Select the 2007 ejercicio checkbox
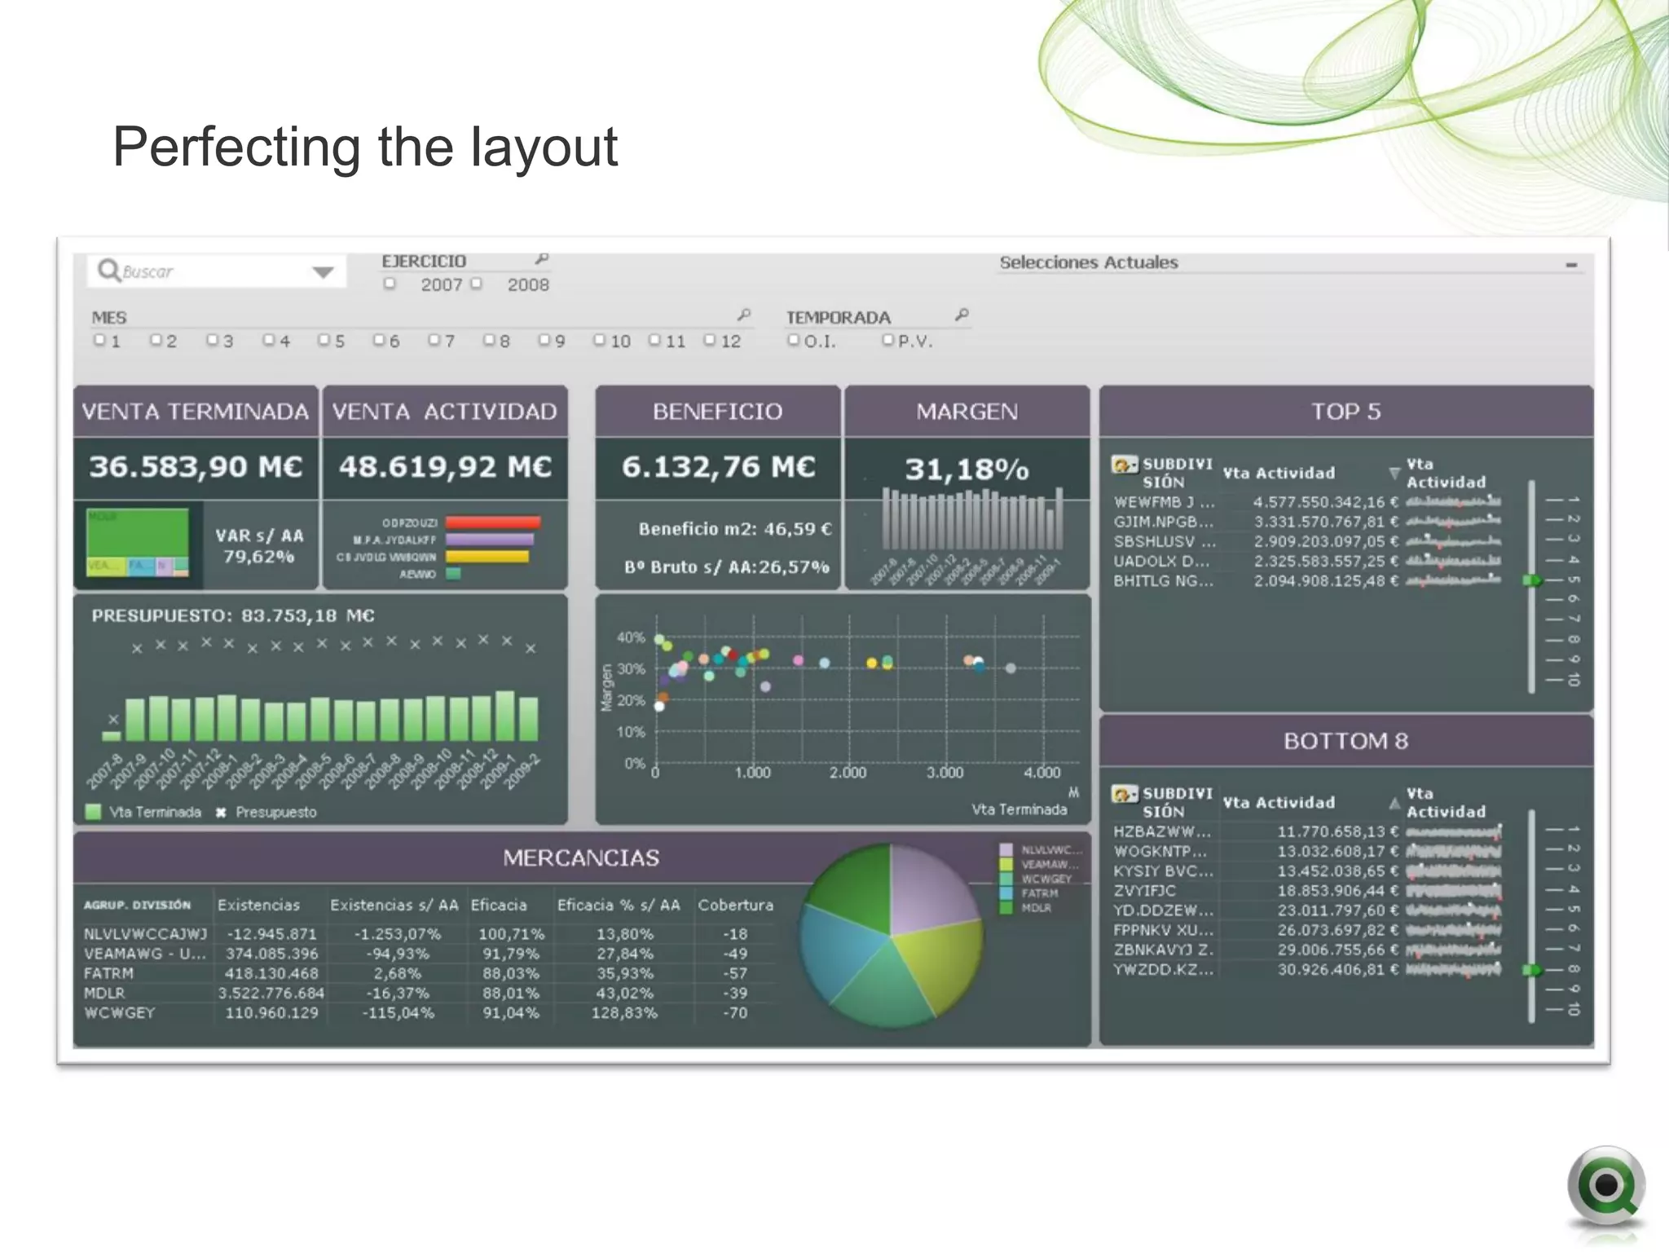 [390, 284]
